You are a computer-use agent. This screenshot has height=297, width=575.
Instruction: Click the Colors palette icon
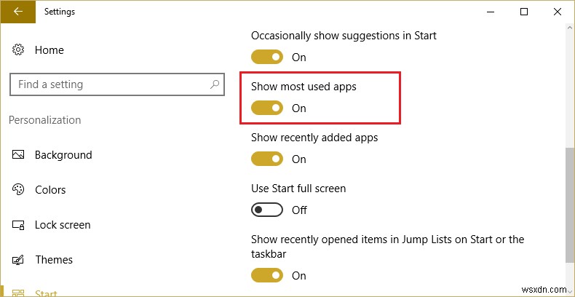point(18,190)
